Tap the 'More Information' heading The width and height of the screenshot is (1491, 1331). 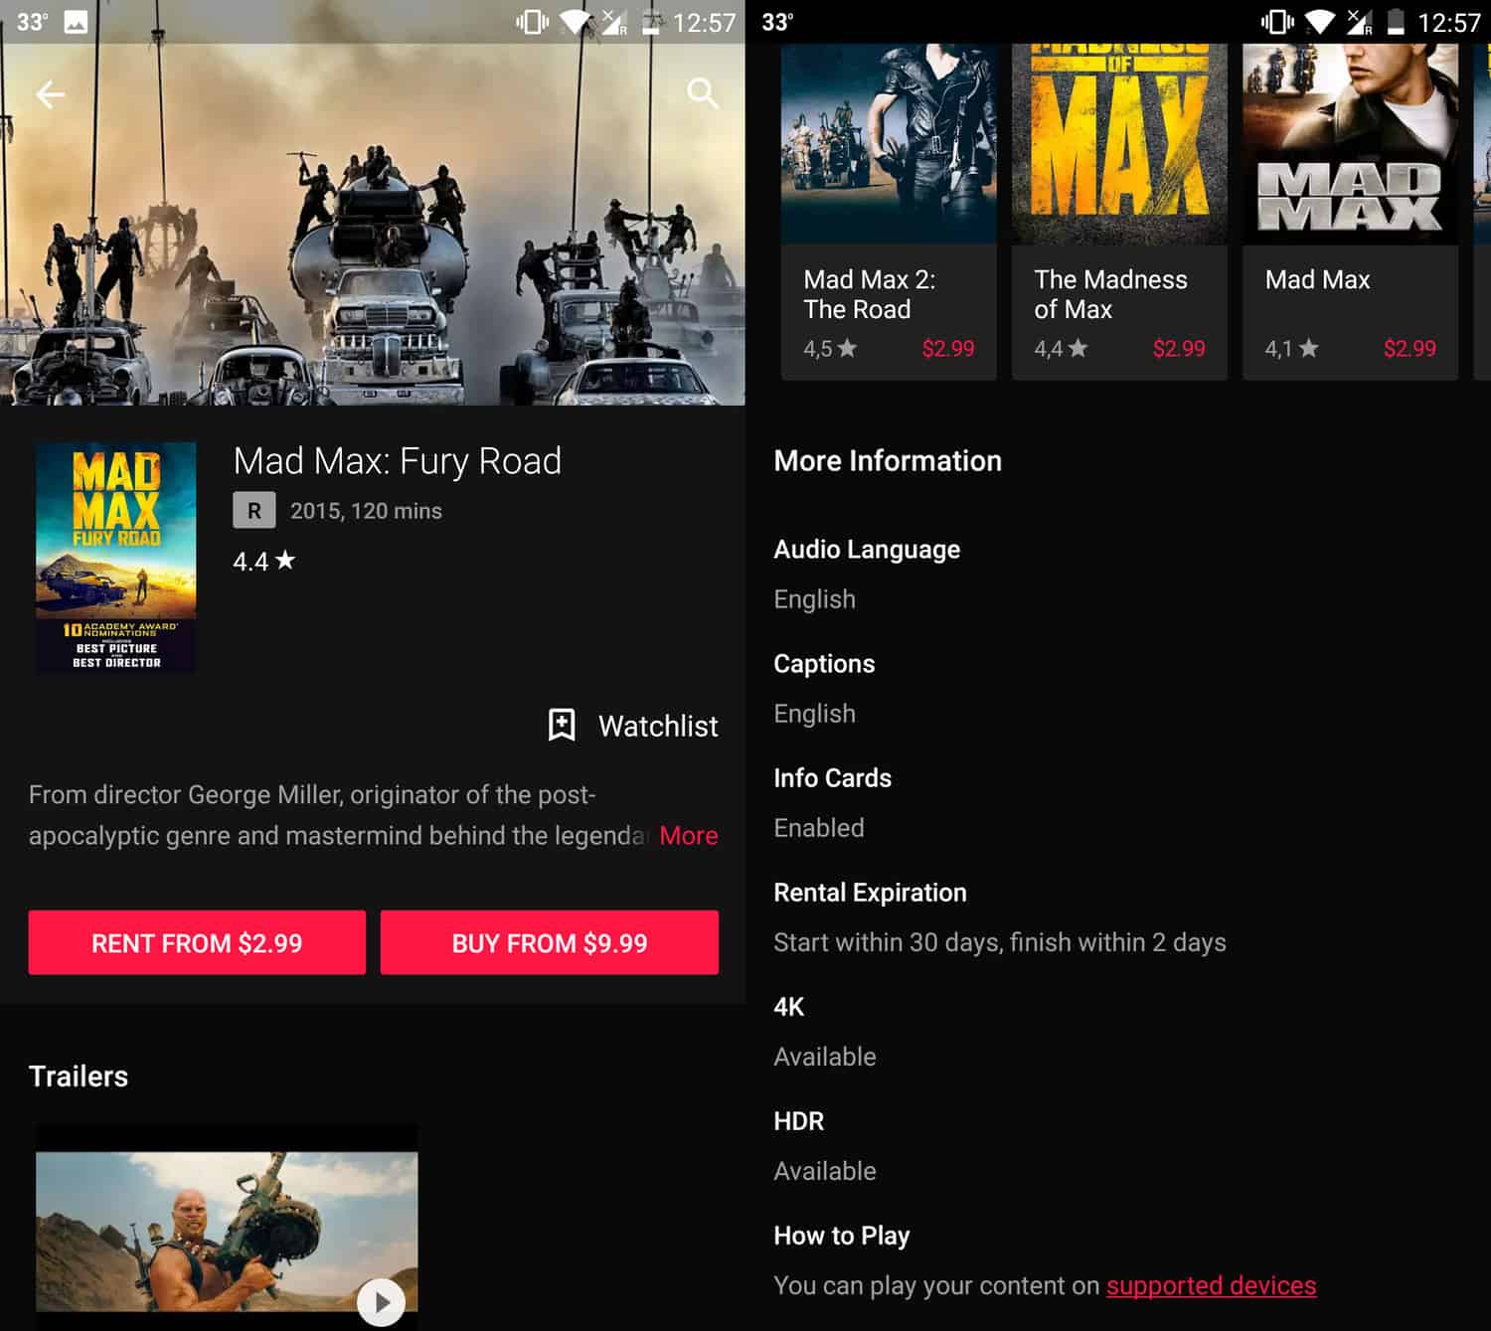888,460
